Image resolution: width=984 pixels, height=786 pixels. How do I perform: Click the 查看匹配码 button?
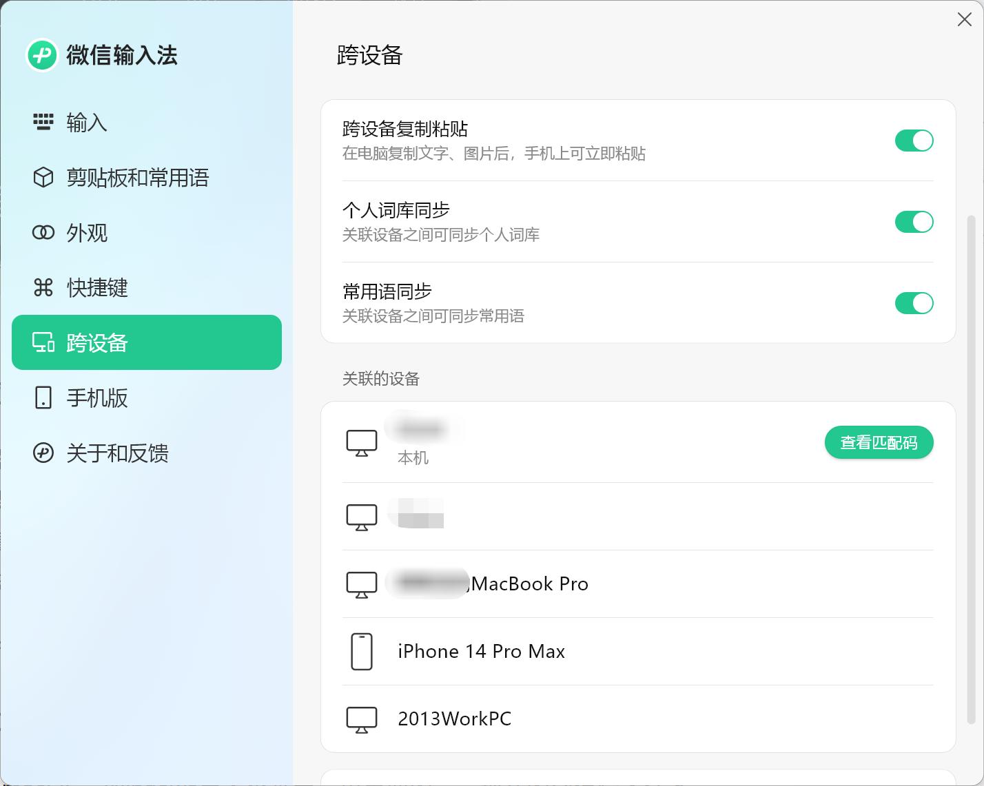coord(879,442)
